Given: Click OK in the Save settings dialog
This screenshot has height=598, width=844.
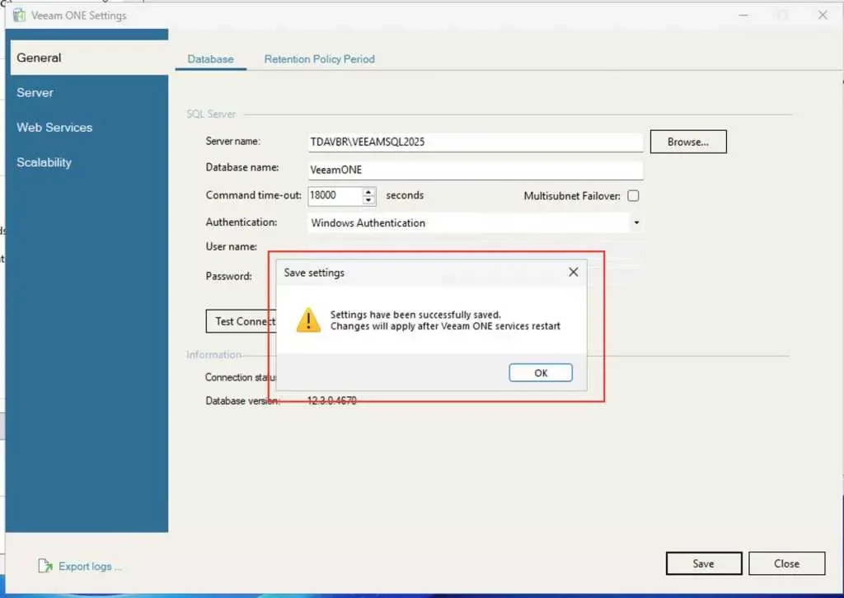Looking at the screenshot, I should pos(541,372).
